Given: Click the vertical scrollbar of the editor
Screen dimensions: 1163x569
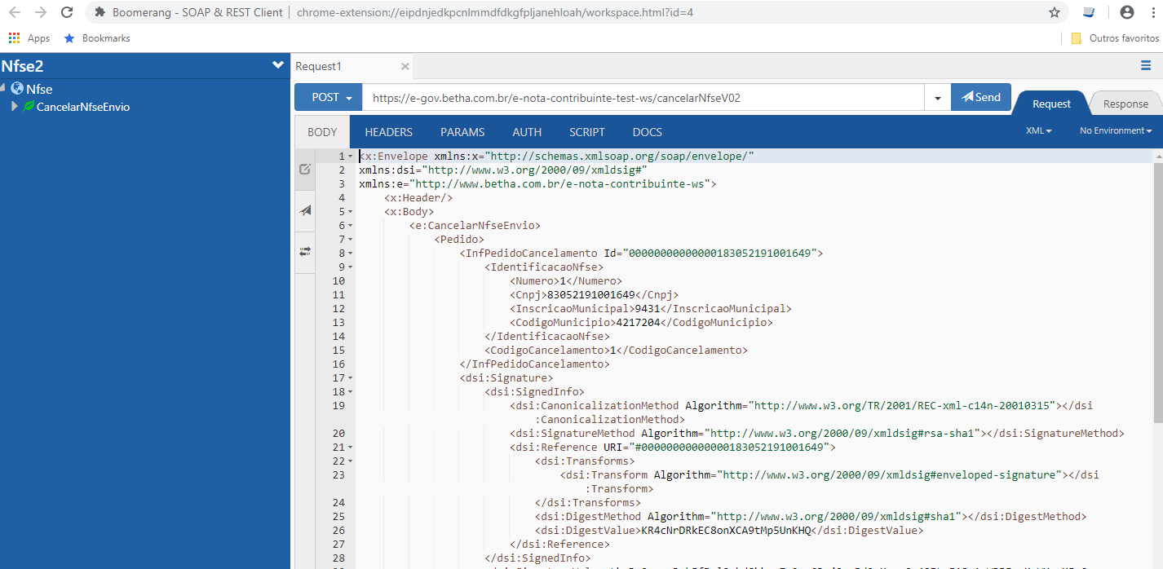Looking at the screenshot, I should click(x=1158, y=292).
